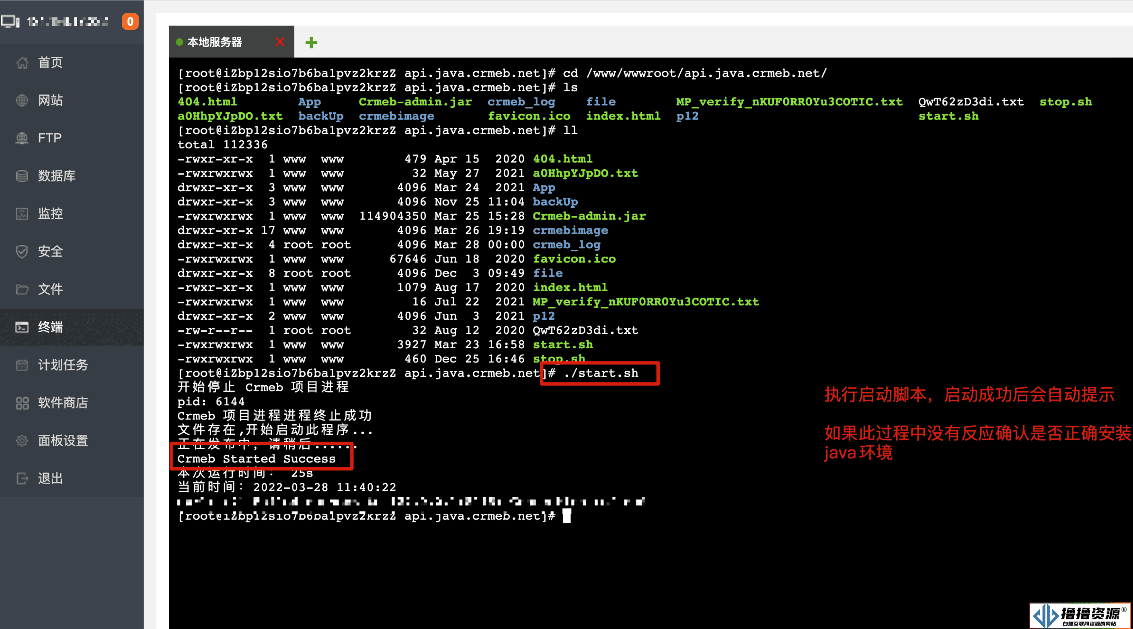Close the 本地服务器 terminal tab

280,42
